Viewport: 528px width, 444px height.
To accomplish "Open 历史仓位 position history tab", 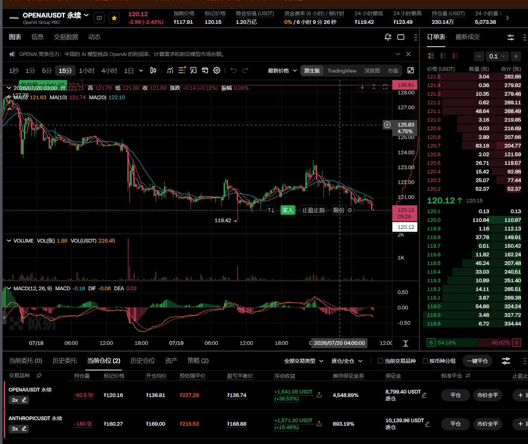I will pos(143,361).
